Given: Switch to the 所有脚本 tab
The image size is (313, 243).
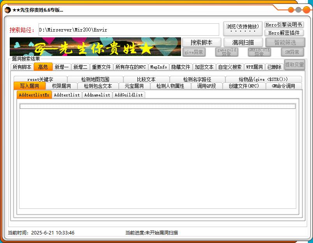Looking at the screenshot, I should coord(22,67).
